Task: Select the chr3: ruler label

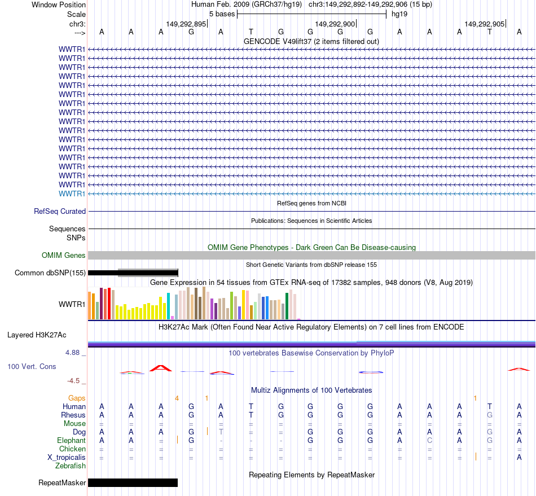Action: coord(77,24)
